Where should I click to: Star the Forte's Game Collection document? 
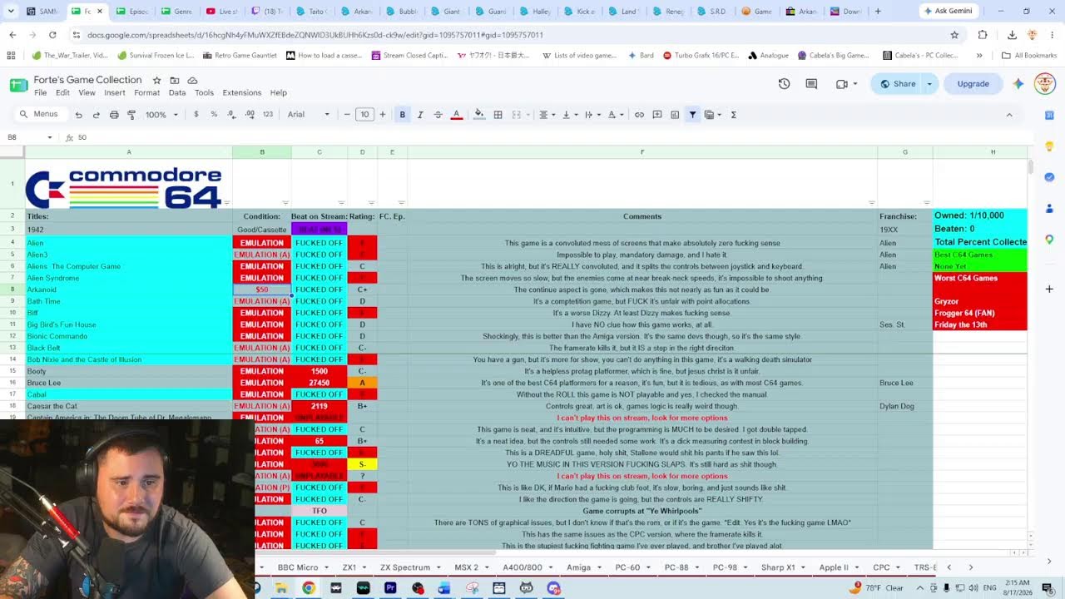coord(156,80)
